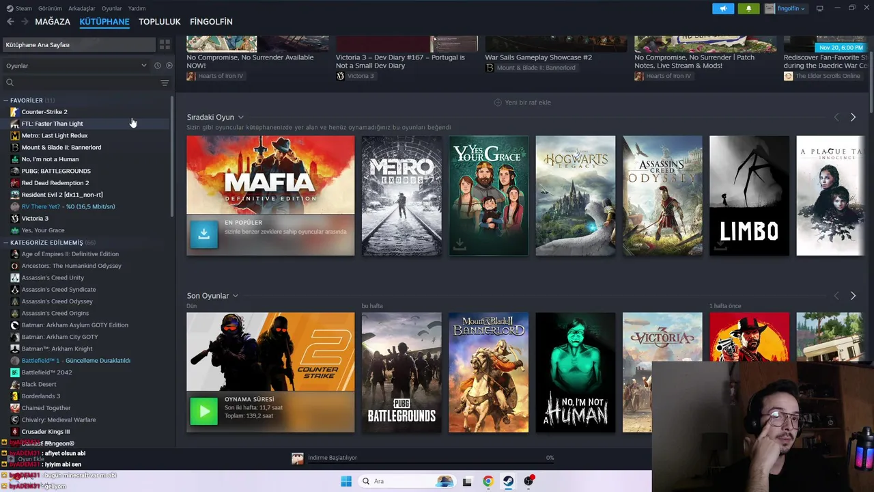Click the Victoria 3 icon under the Dev Diary news

point(340,76)
